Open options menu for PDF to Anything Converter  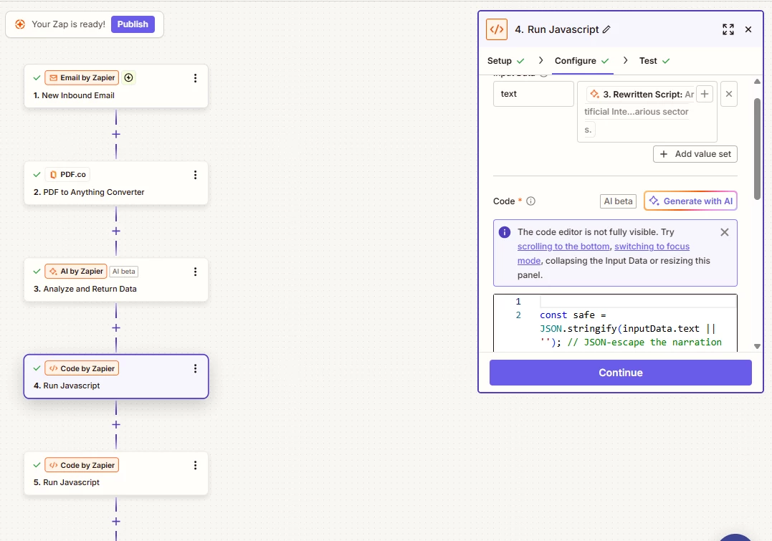pos(196,175)
